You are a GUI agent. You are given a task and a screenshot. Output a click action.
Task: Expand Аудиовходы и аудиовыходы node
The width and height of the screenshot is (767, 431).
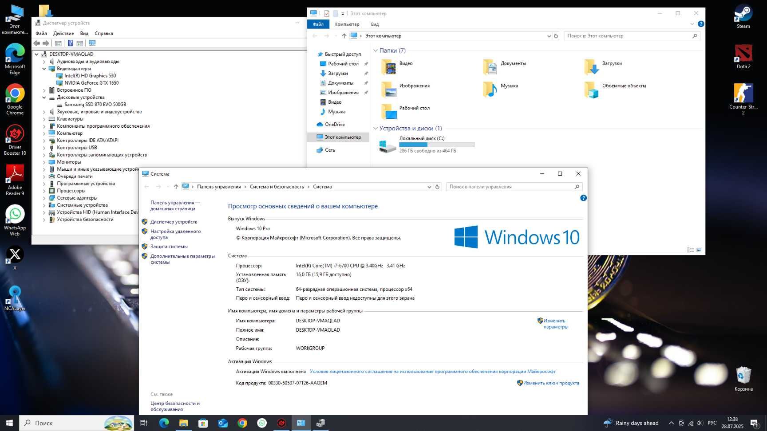pyautogui.click(x=44, y=62)
